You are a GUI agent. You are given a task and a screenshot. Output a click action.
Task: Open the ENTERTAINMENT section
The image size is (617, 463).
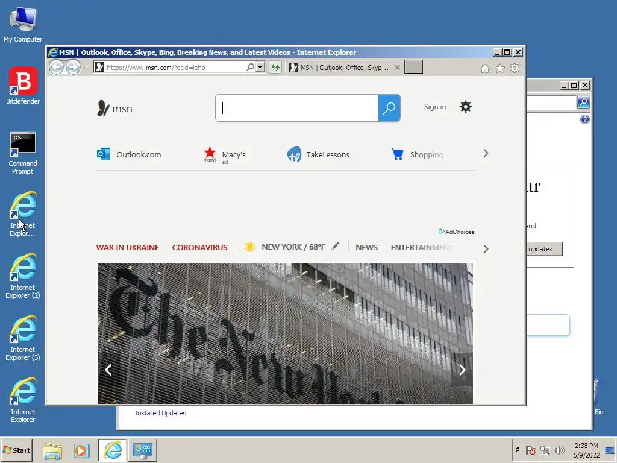point(422,247)
